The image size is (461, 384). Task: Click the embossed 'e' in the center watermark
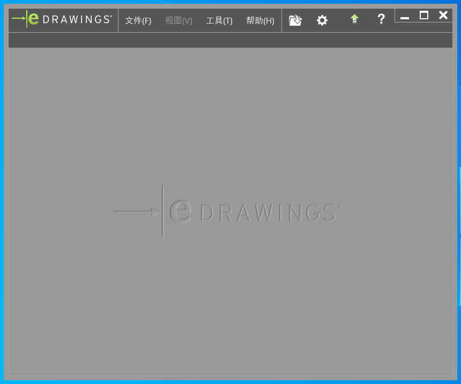click(181, 211)
